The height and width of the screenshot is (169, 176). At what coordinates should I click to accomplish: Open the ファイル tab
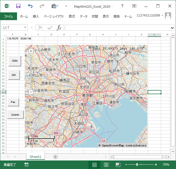tap(9, 16)
